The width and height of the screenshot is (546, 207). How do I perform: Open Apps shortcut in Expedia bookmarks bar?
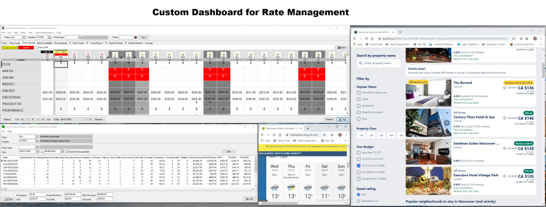pyautogui.click(x=358, y=44)
